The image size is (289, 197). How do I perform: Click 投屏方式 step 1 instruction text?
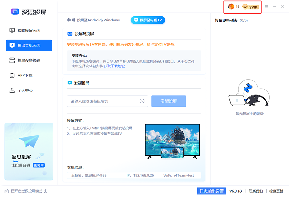click(100, 128)
